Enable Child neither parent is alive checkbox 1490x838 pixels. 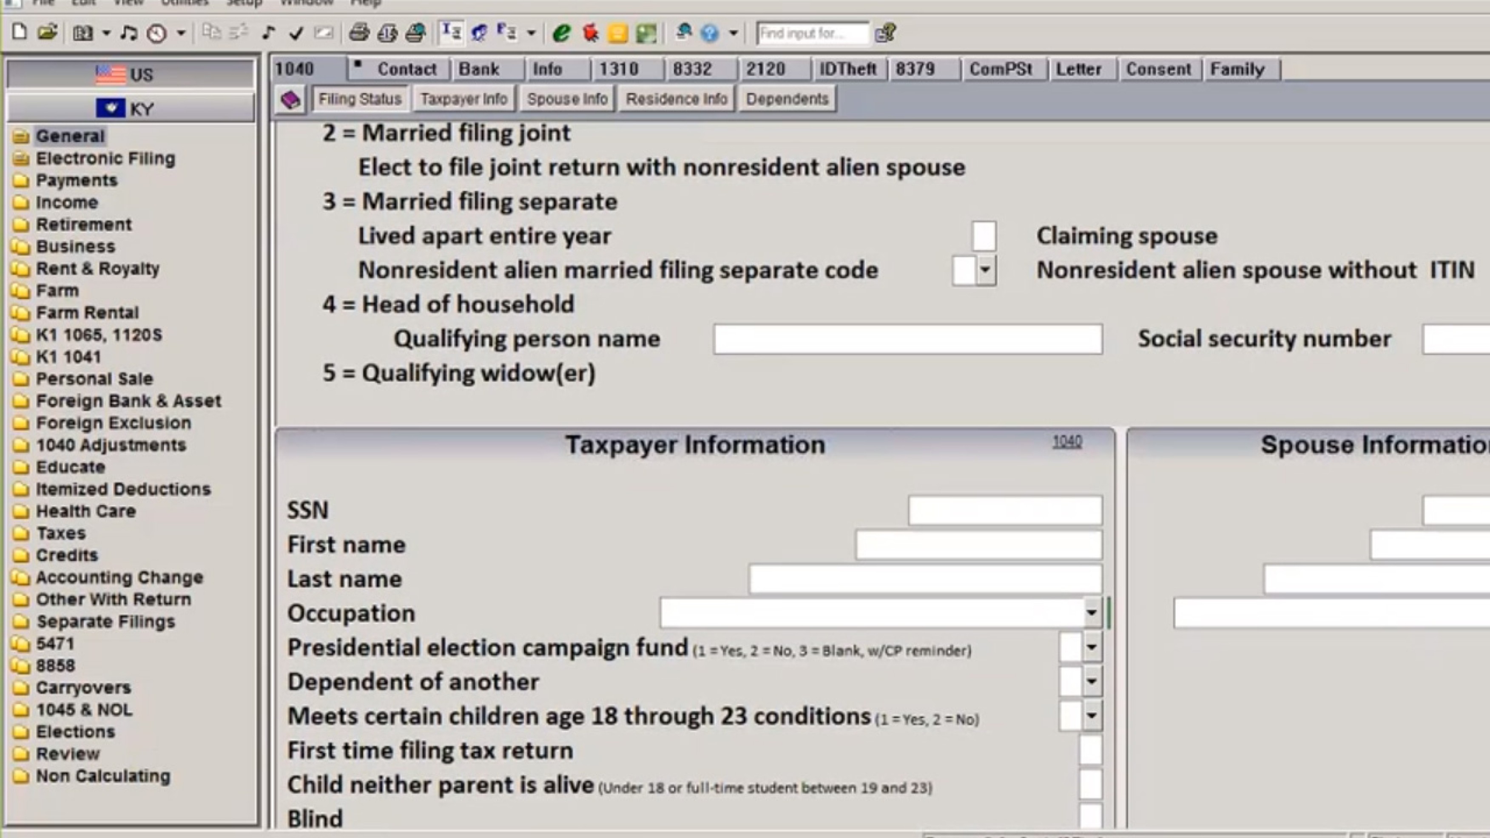click(x=1090, y=784)
